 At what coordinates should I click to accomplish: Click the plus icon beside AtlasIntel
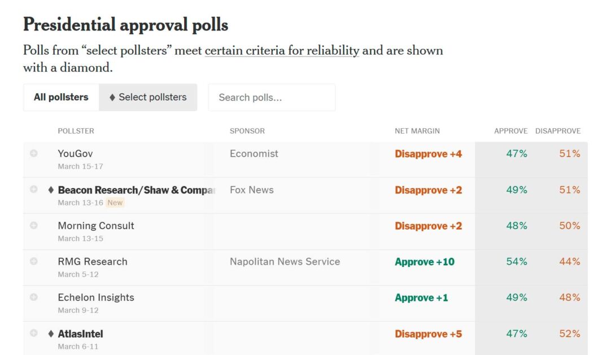34,333
